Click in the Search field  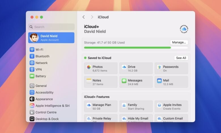pos(51,27)
